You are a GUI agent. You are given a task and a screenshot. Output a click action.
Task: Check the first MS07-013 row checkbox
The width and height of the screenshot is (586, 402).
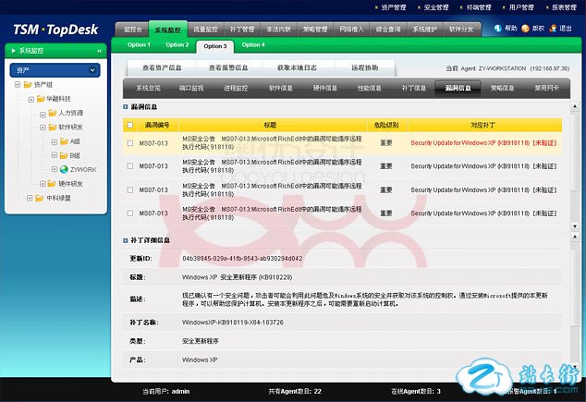pyautogui.click(x=130, y=143)
